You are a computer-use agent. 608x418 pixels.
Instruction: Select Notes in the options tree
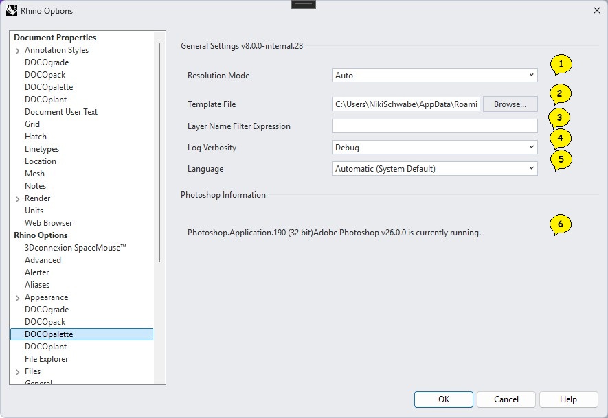[35, 186]
